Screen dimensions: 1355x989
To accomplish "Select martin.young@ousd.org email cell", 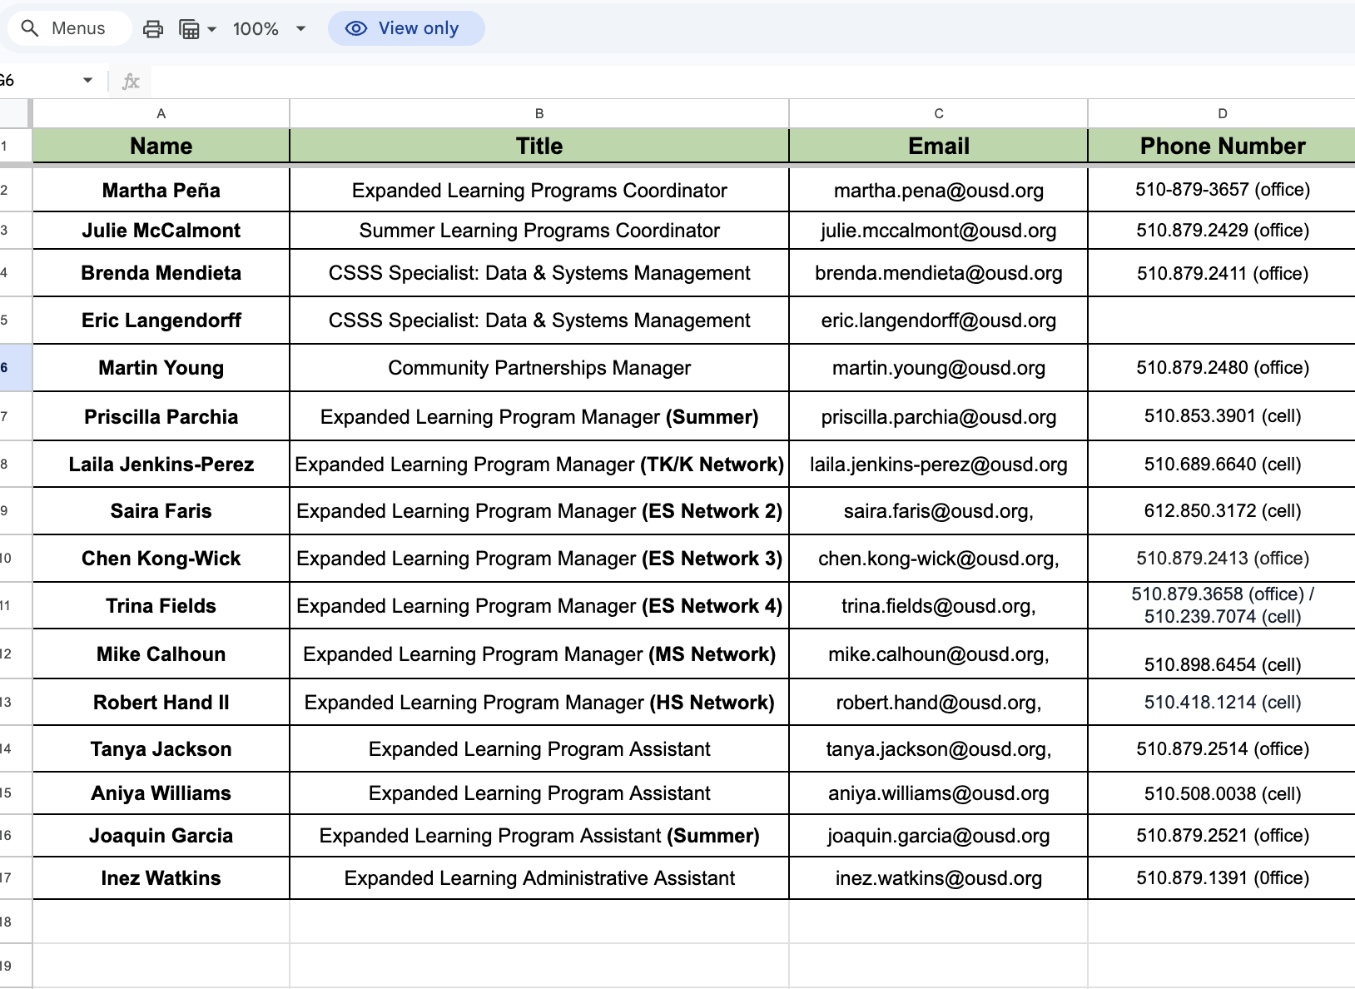I will (x=939, y=368).
